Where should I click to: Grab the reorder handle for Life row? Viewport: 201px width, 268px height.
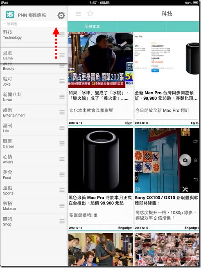click(x=62, y=128)
